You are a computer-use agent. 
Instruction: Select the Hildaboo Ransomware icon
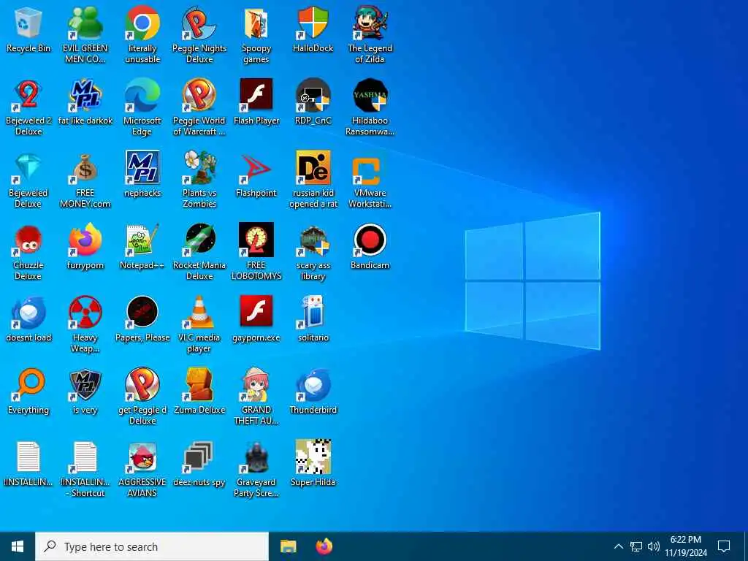[x=370, y=96]
